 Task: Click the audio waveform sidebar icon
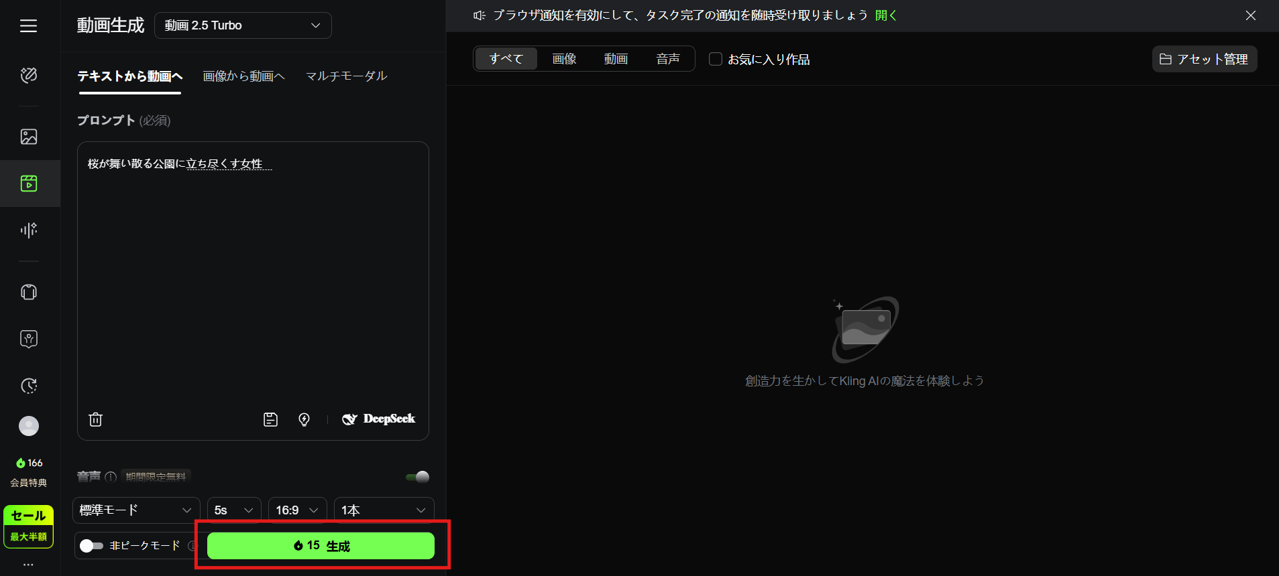[29, 230]
